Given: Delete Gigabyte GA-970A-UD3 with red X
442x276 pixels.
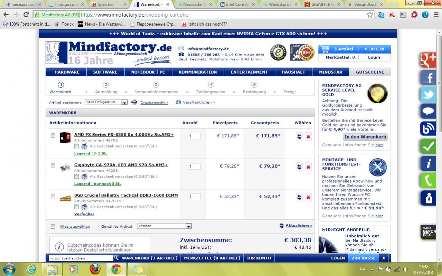Looking at the screenshot, I should pyautogui.click(x=308, y=167).
